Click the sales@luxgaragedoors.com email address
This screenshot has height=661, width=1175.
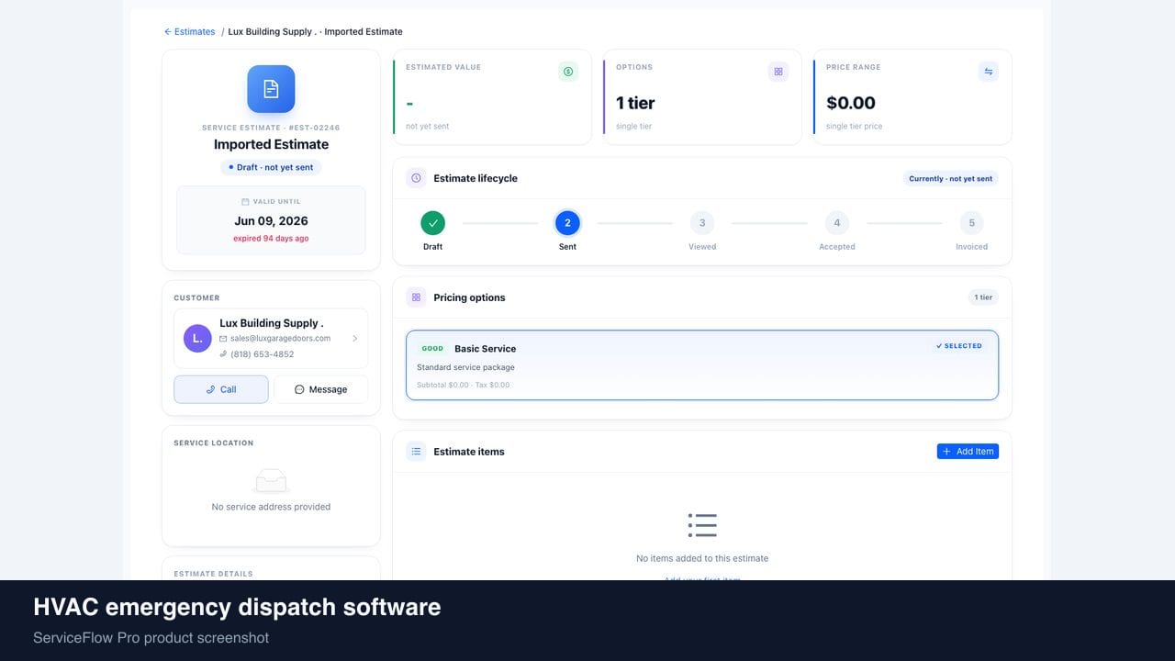pos(280,339)
